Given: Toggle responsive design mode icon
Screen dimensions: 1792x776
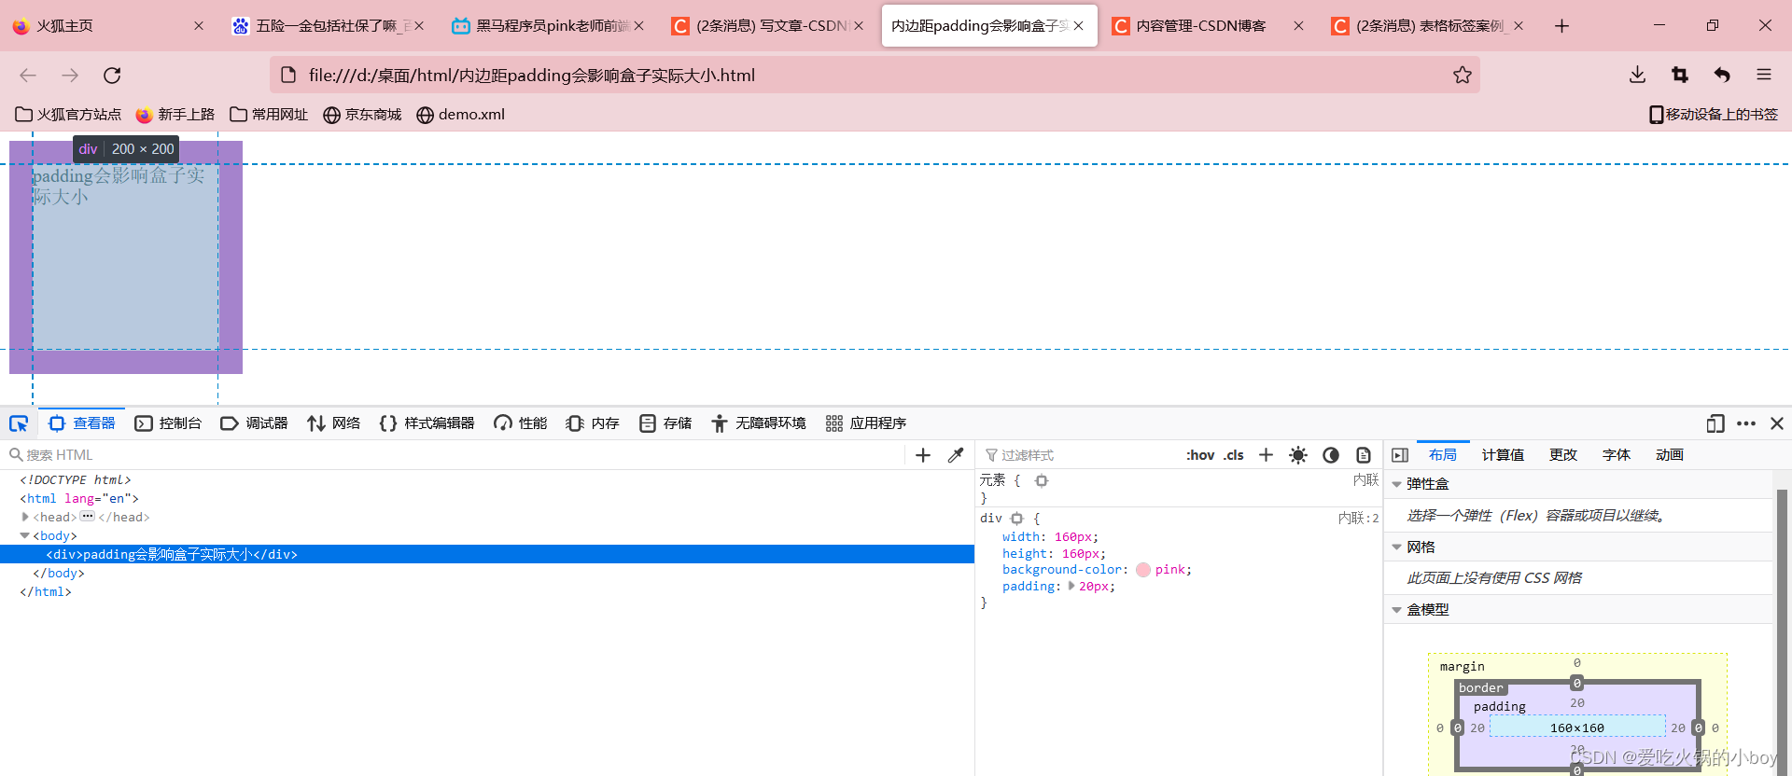Looking at the screenshot, I should point(1715,423).
